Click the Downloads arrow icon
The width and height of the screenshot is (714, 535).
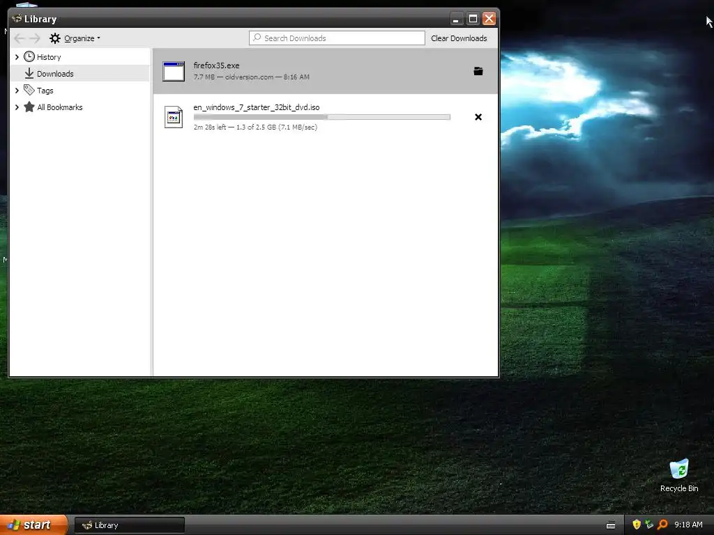[29, 73]
